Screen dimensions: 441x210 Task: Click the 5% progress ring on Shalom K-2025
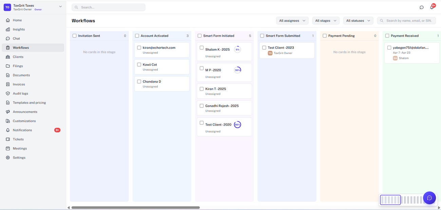click(237, 49)
